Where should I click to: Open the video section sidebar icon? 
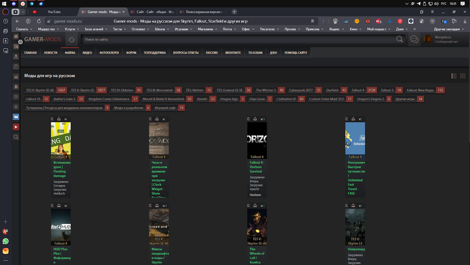[x=16, y=67]
